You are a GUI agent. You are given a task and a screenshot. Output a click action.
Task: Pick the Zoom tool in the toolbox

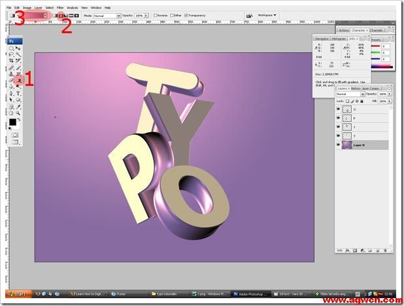coord(18,113)
